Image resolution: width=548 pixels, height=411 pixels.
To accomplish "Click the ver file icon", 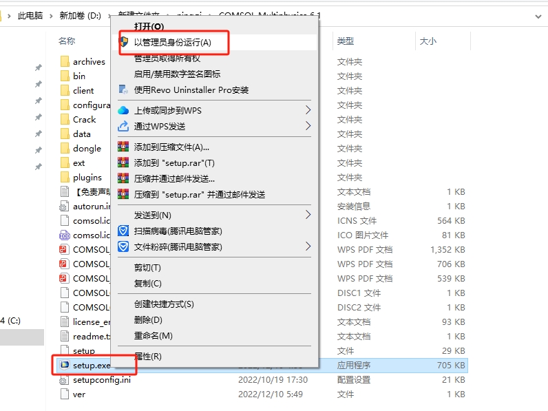I will 65,394.
